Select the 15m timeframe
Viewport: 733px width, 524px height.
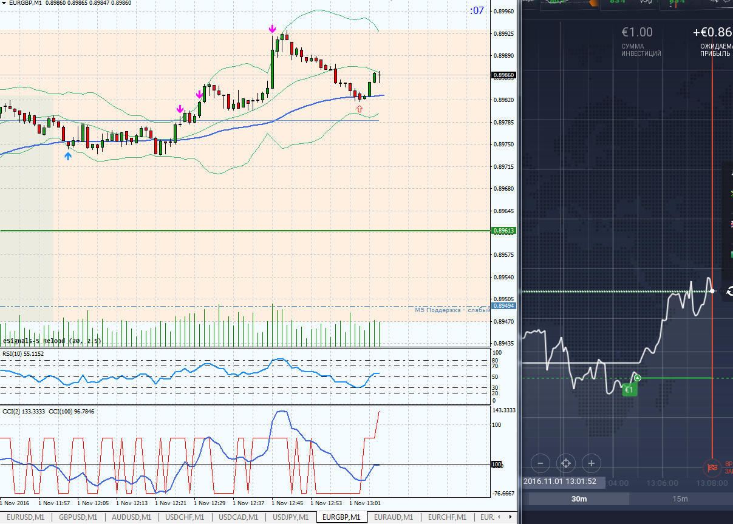click(680, 499)
